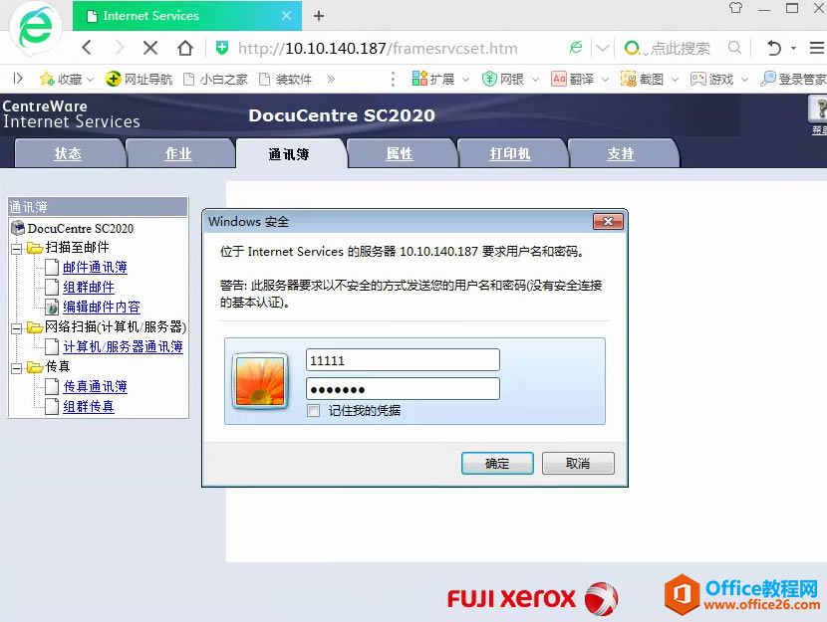This screenshot has width=827, height=622.
Task: Expand the 截图 dropdown arrow
Action: click(676, 80)
